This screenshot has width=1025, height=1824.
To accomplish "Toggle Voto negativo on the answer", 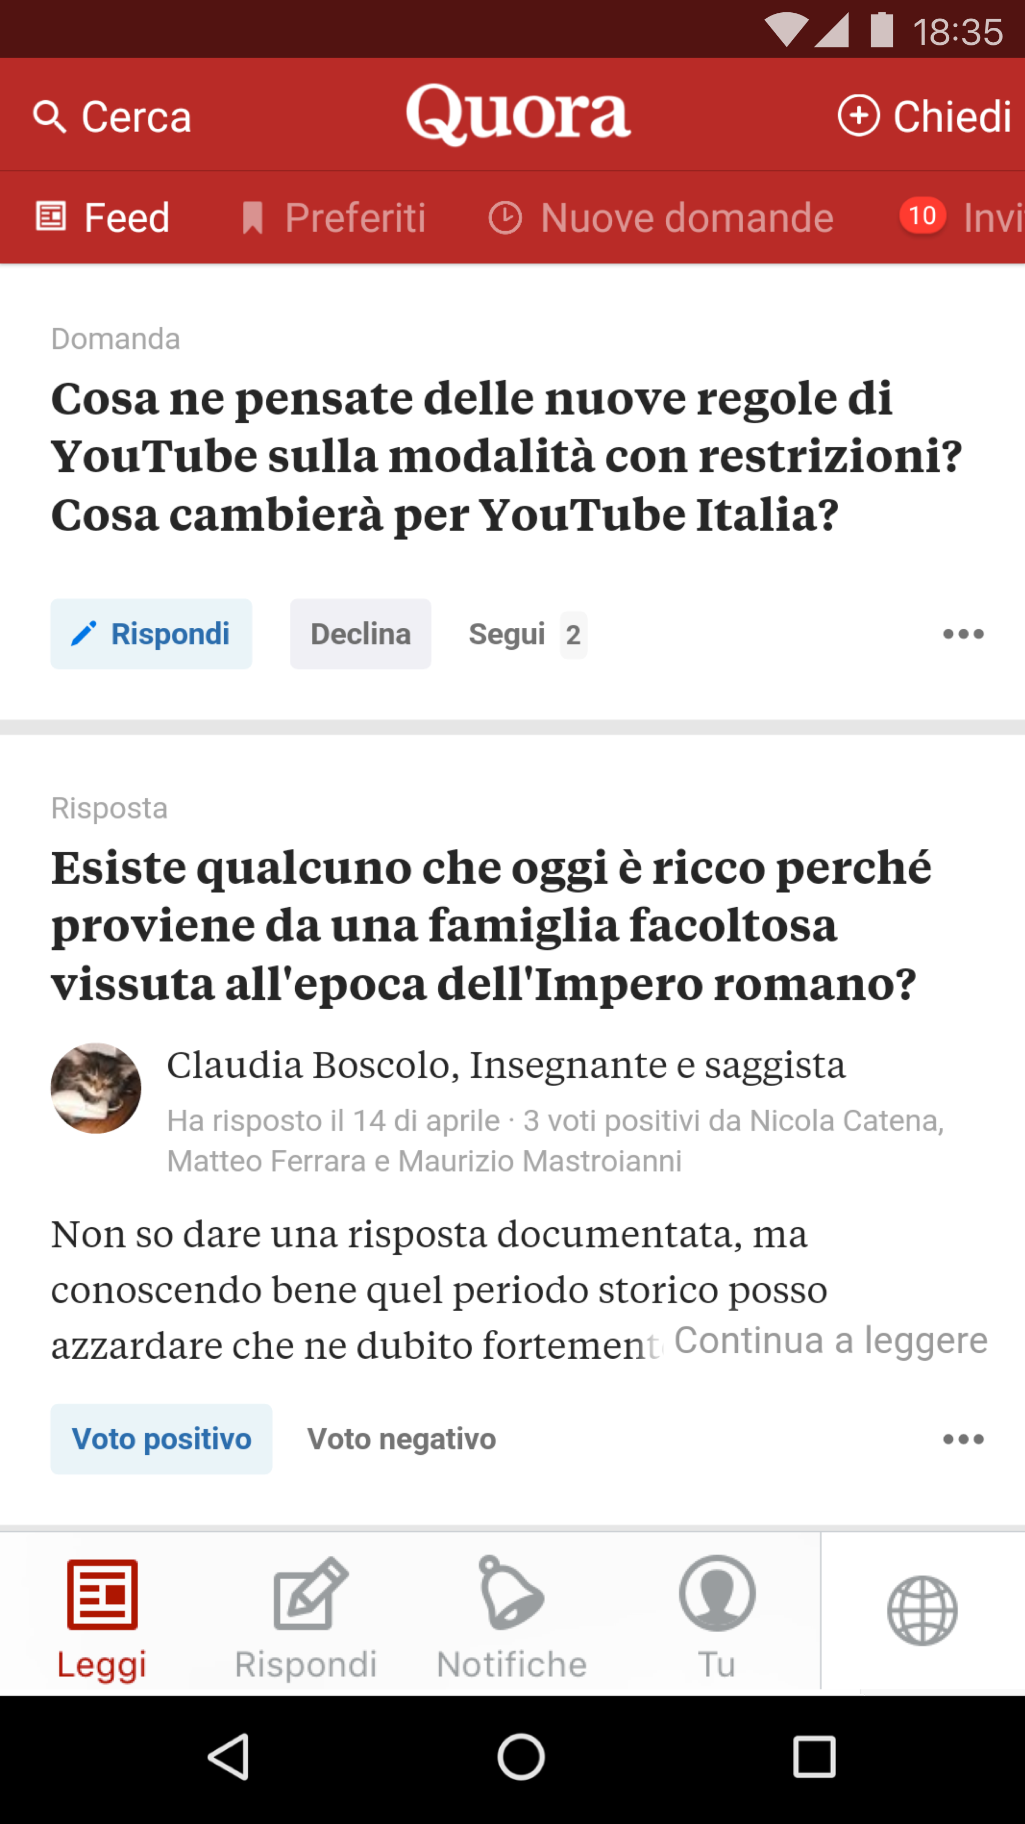I will tap(402, 1439).
